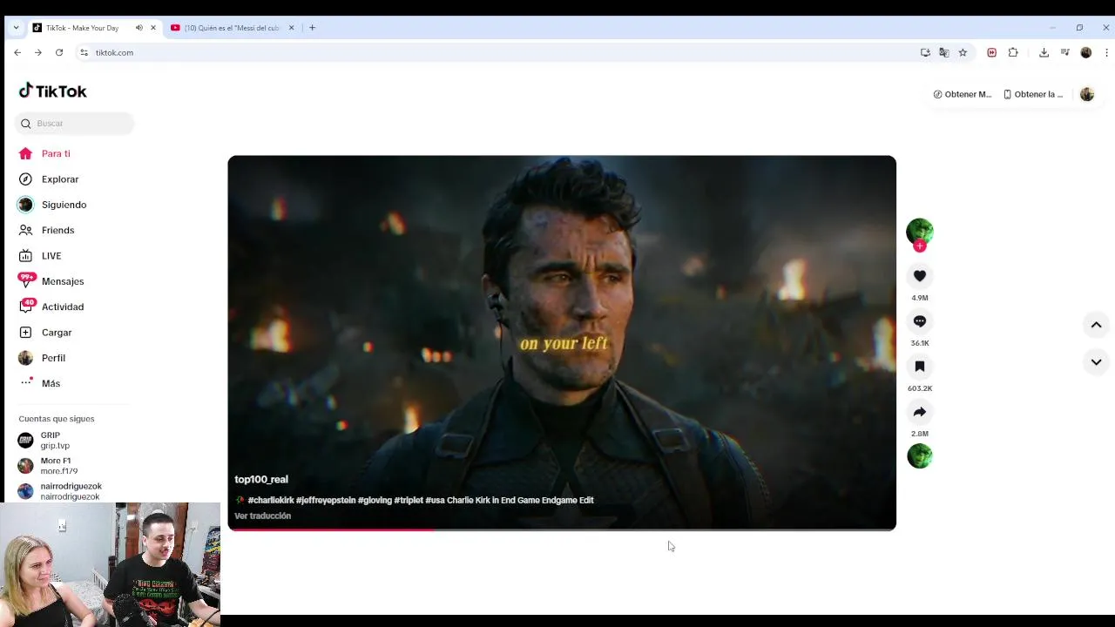1115x627 pixels.
Task: Click the TikTok logo
Action: coord(53,91)
